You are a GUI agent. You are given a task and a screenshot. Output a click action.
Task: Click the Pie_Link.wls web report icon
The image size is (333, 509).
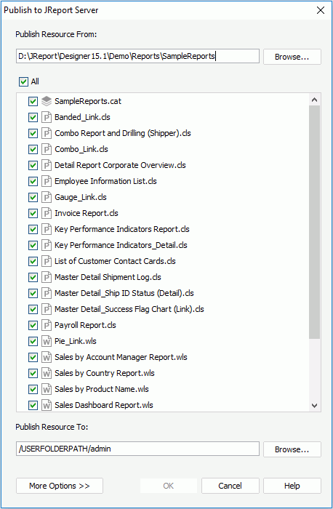47,341
